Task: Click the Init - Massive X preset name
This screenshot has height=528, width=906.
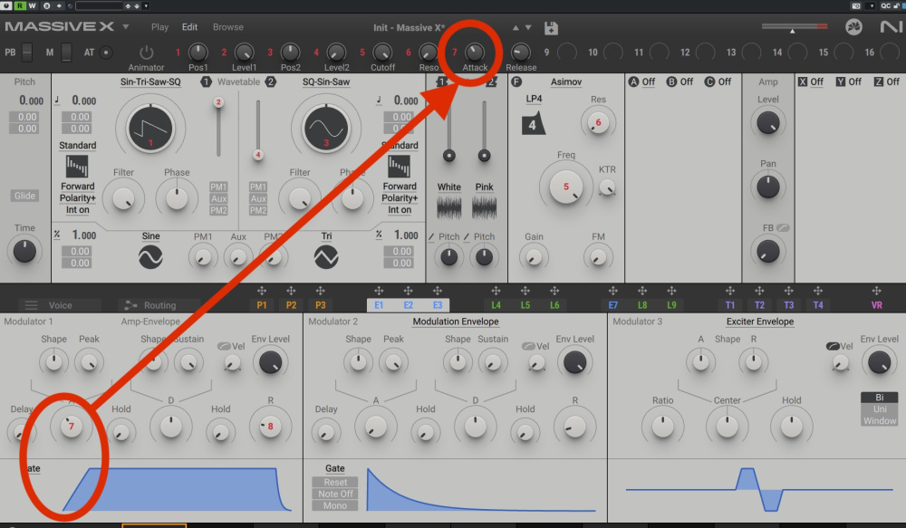Action: [x=410, y=27]
